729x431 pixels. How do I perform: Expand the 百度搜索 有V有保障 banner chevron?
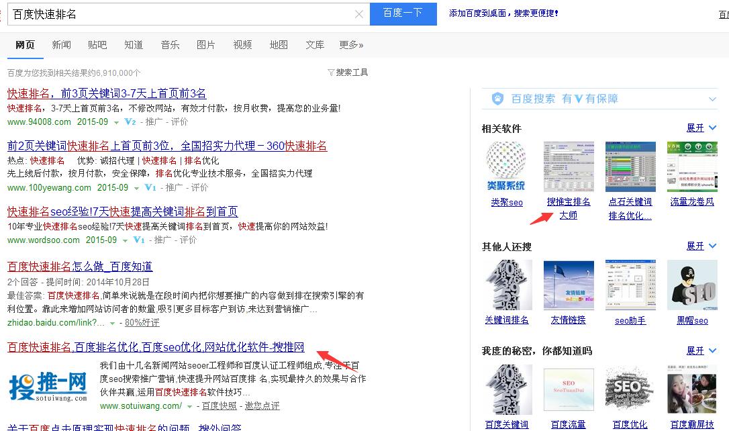pyautogui.click(x=712, y=99)
